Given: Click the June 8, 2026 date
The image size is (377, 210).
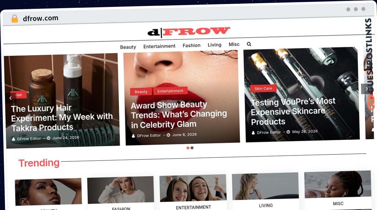Looking at the screenshot, I should 184,134.
